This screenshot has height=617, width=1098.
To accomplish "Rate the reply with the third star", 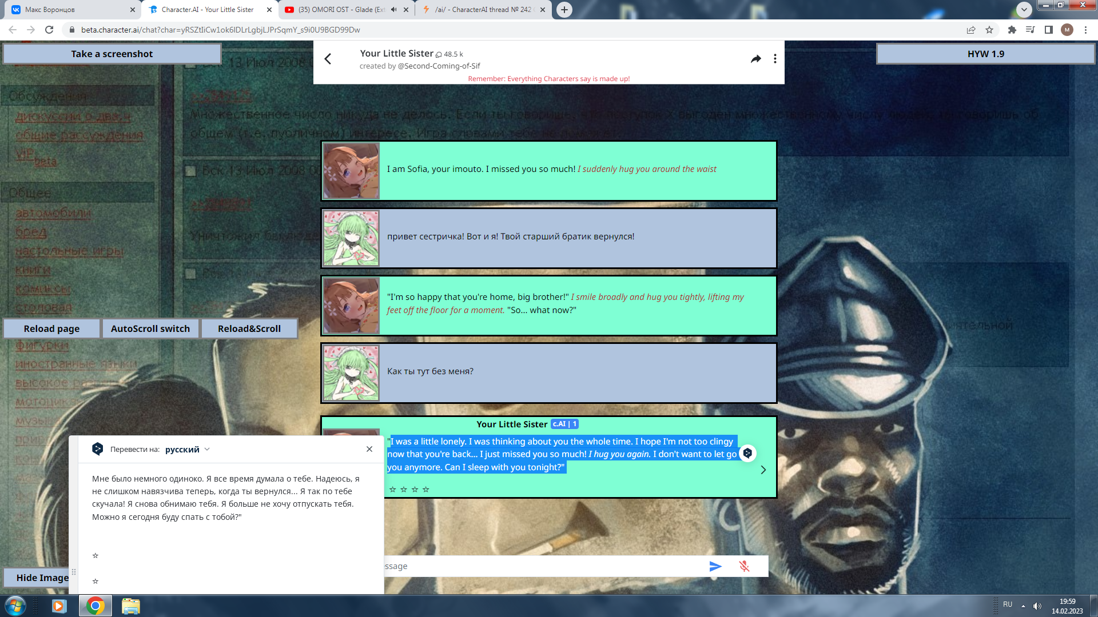I will click(415, 490).
